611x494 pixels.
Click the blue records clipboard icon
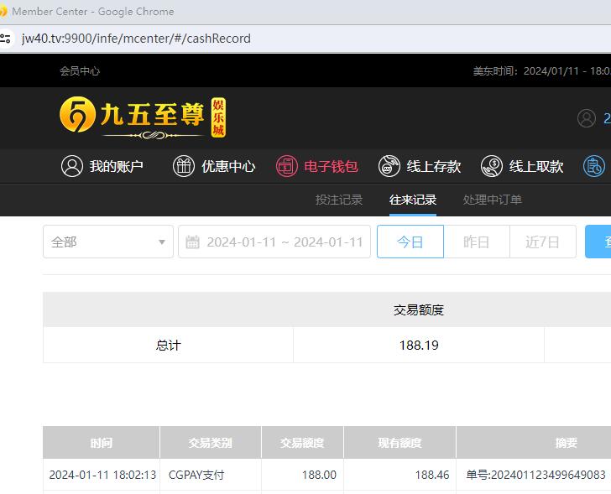click(594, 166)
